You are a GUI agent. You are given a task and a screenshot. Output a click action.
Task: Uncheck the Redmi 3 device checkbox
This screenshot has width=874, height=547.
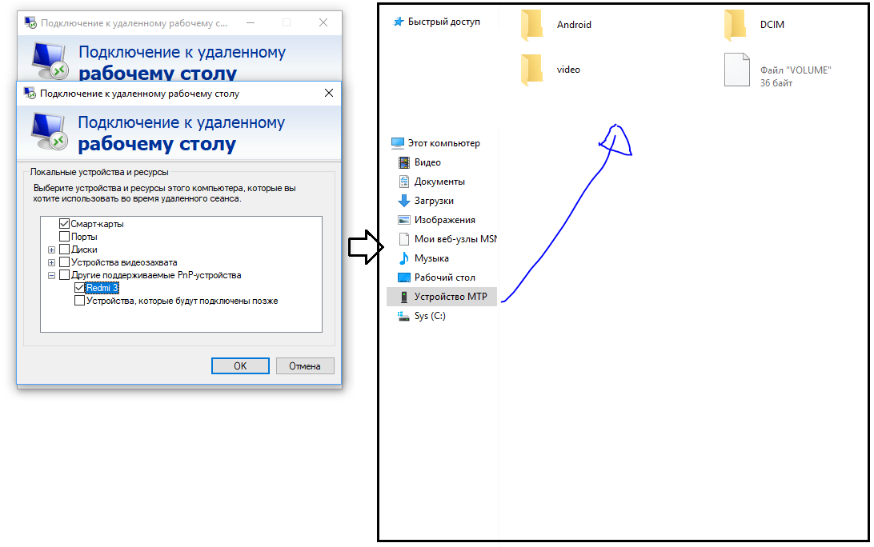(x=79, y=288)
